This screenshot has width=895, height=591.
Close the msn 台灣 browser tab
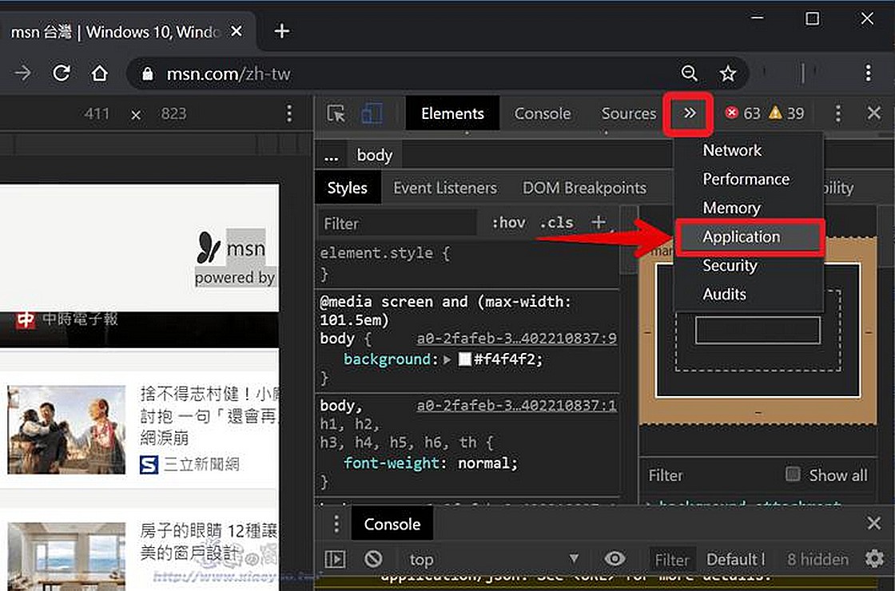[x=237, y=31]
